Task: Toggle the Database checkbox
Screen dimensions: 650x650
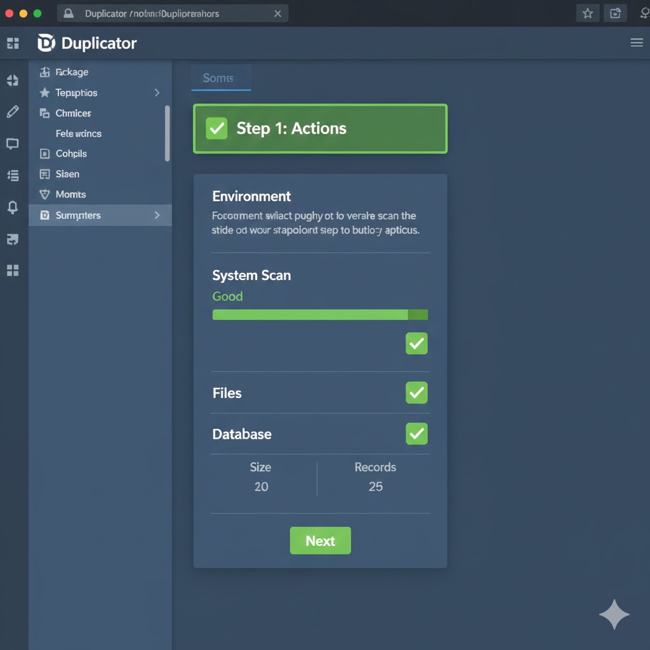Action: (416, 434)
